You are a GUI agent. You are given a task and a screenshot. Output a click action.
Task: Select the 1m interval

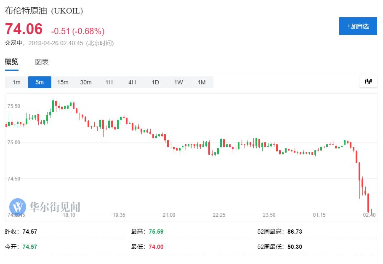coord(16,82)
